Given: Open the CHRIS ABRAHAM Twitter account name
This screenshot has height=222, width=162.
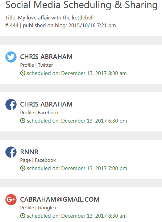Looking at the screenshot, I should (46, 57).
